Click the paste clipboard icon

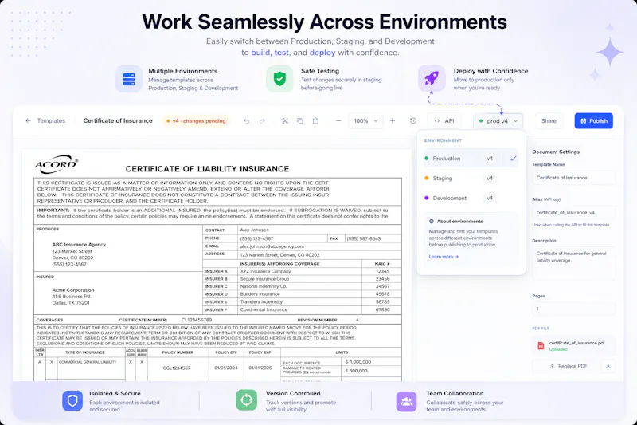pyautogui.click(x=315, y=120)
